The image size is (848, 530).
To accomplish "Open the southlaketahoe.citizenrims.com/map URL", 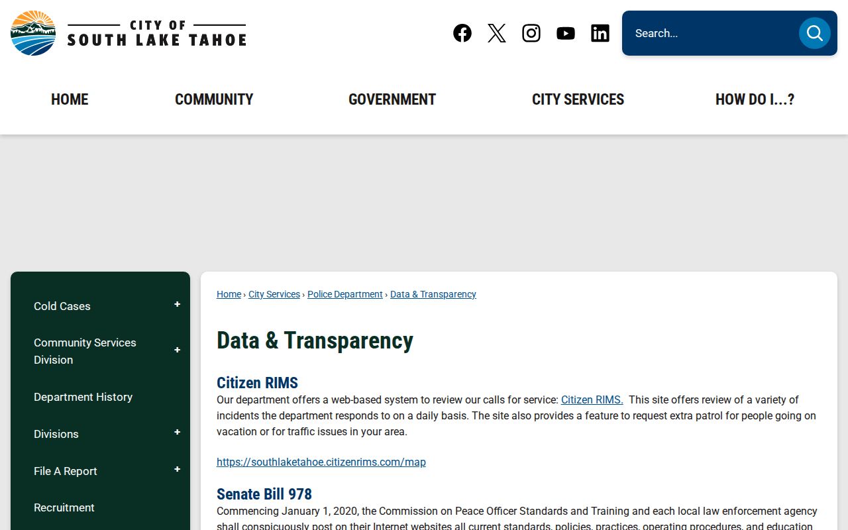I will pyautogui.click(x=321, y=462).
